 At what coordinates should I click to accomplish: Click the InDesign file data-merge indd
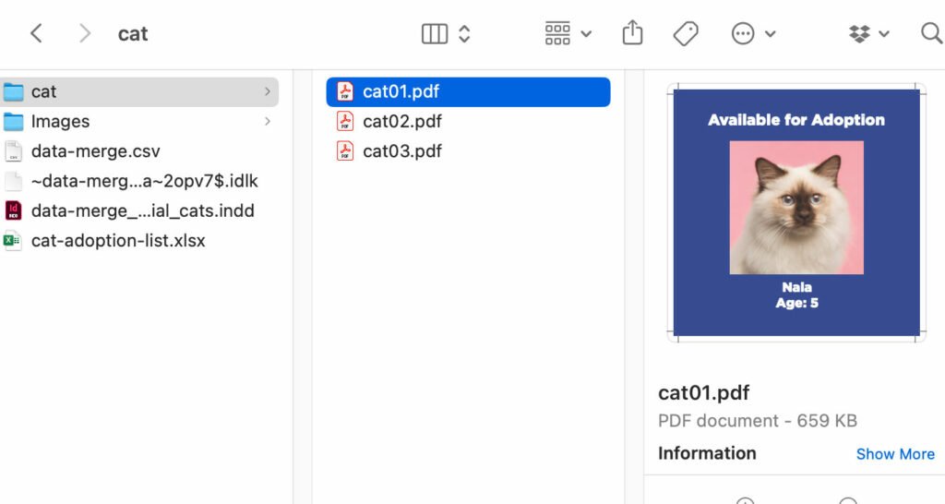[142, 210]
